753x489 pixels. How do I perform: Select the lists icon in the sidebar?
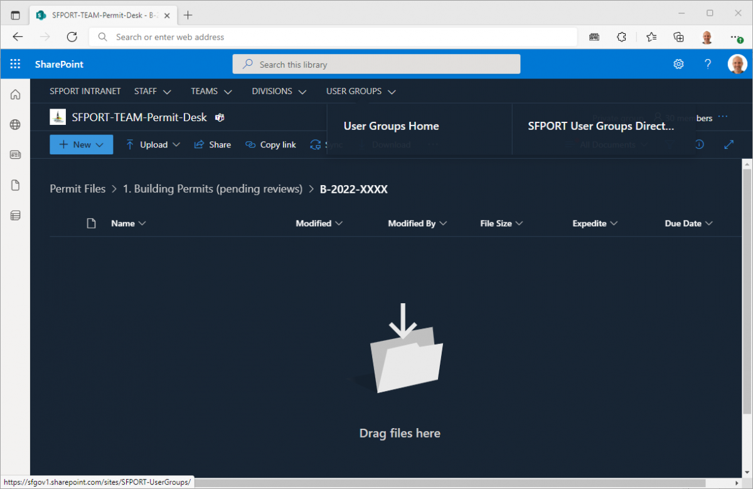pyautogui.click(x=15, y=215)
